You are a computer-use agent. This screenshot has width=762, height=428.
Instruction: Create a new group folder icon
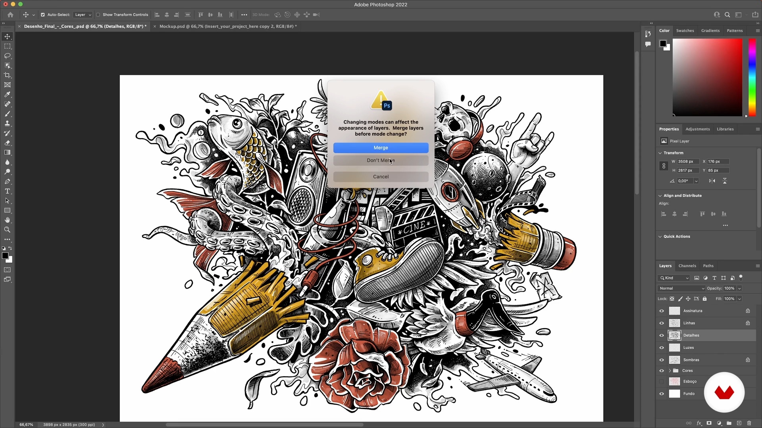[x=729, y=423]
